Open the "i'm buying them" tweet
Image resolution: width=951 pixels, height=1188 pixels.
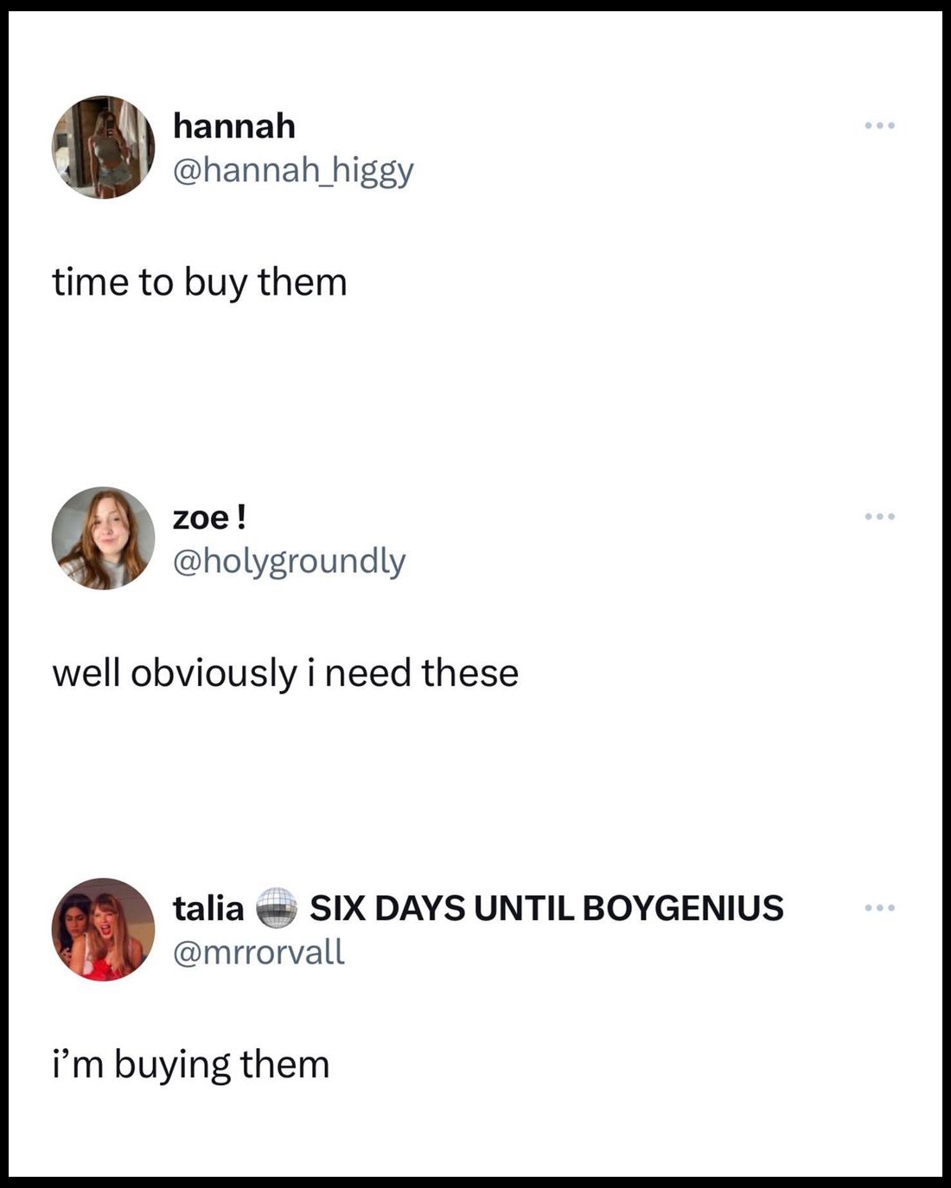click(x=190, y=1064)
